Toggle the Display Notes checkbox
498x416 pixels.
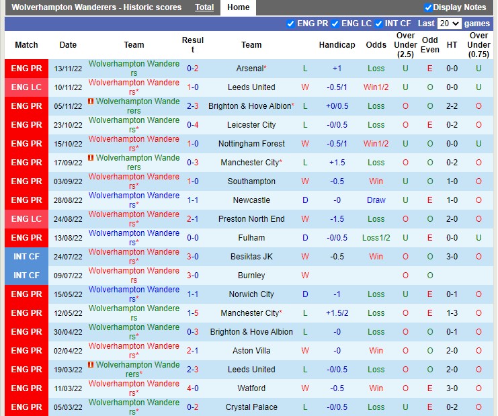(428, 7)
